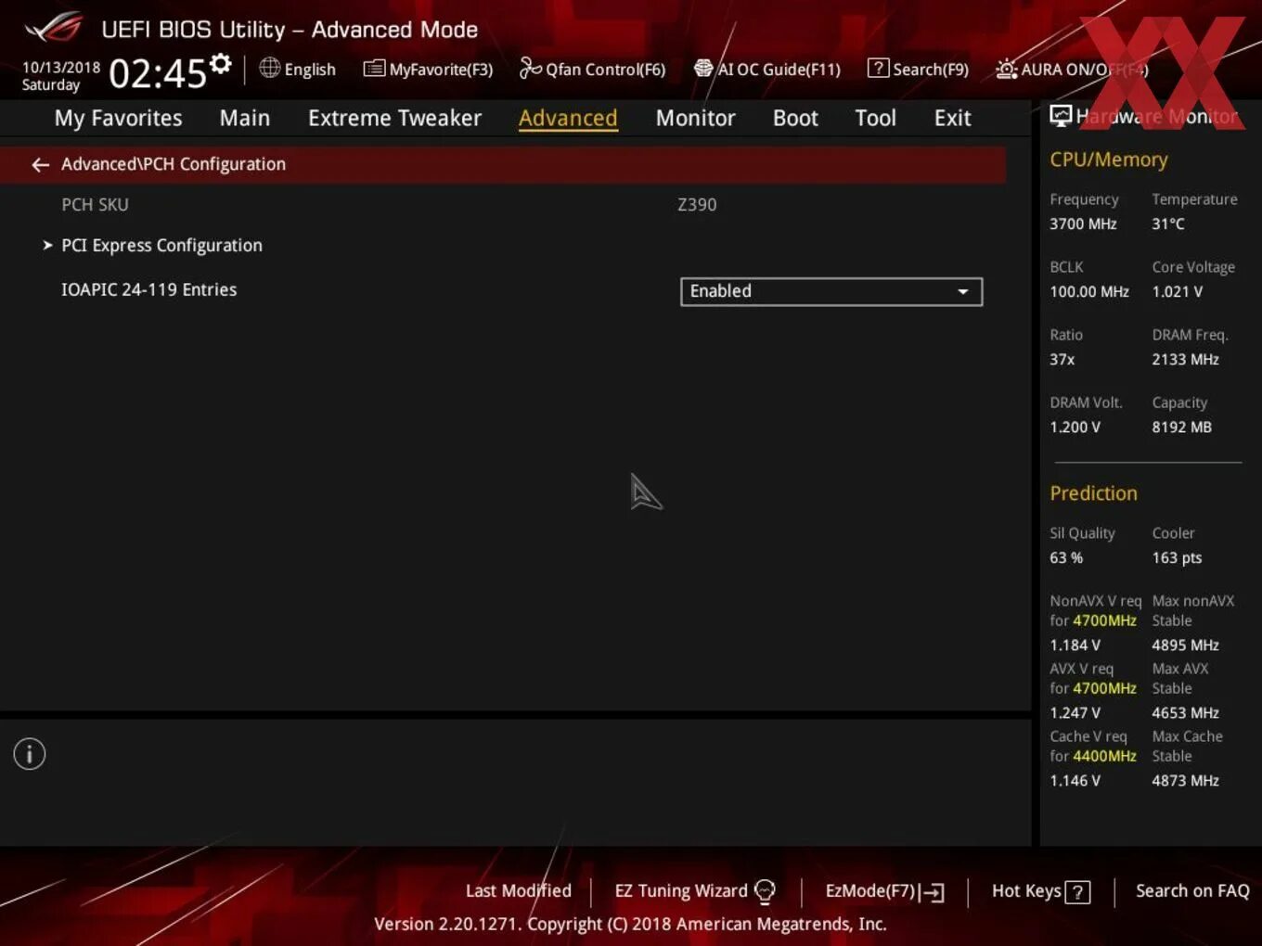Click the 10/13/2018 date text
1262x946 pixels.
click(61, 67)
